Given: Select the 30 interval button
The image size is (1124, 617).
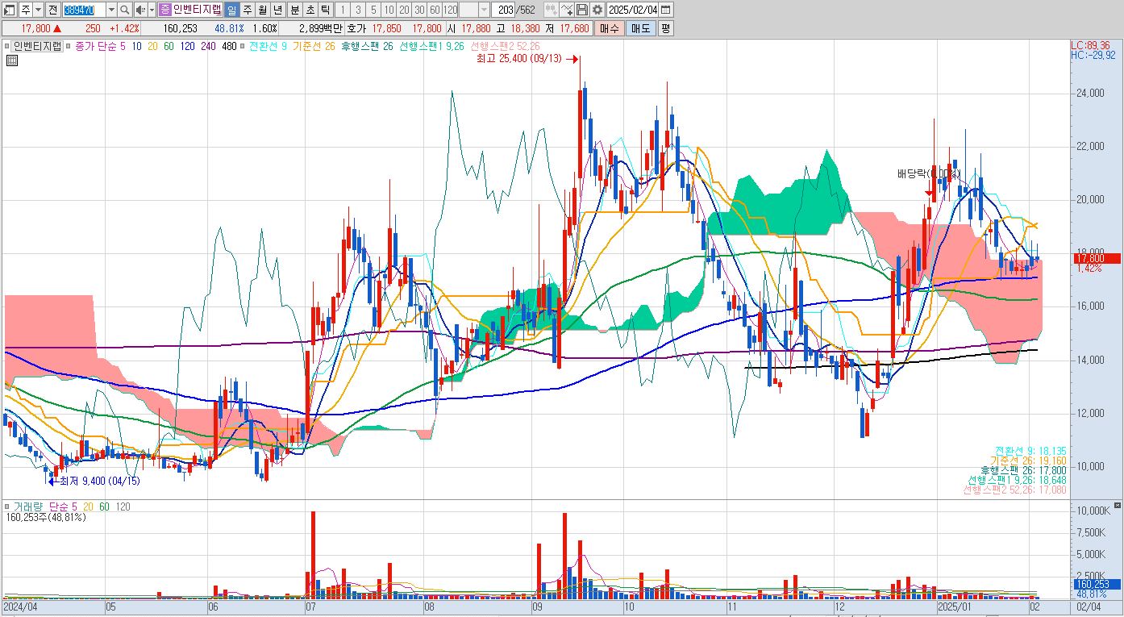Looking at the screenshot, I should click(419, 10).
